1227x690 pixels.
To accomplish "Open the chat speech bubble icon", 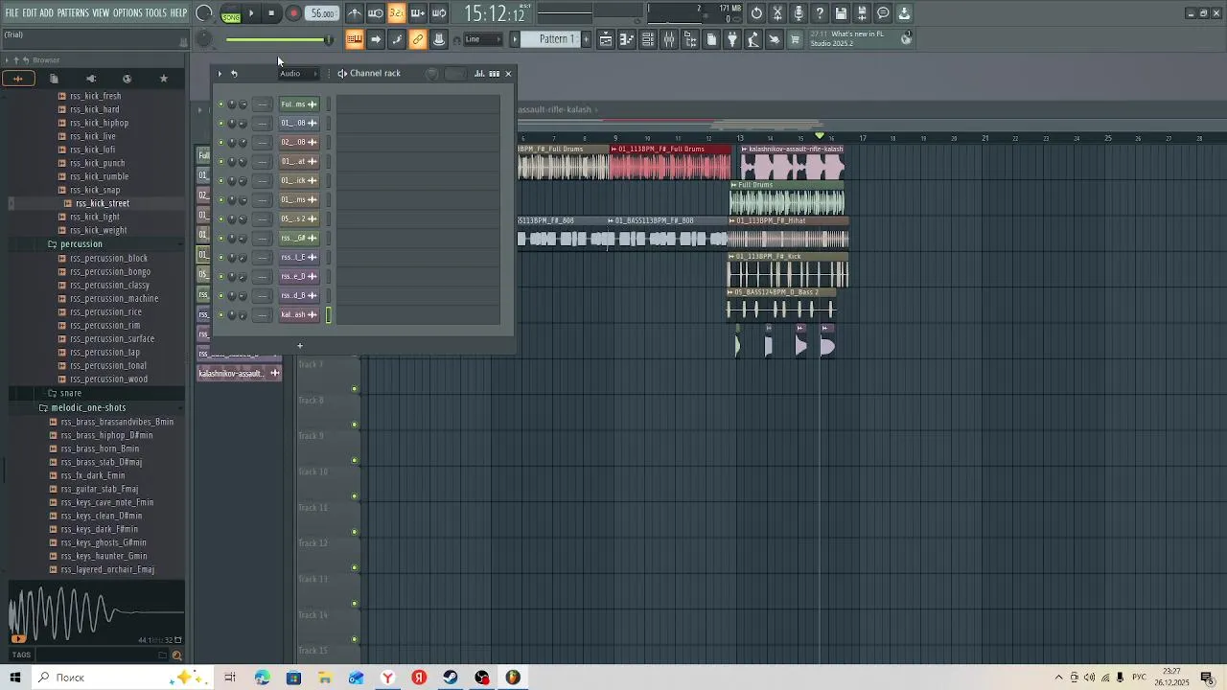I will 883,13.
